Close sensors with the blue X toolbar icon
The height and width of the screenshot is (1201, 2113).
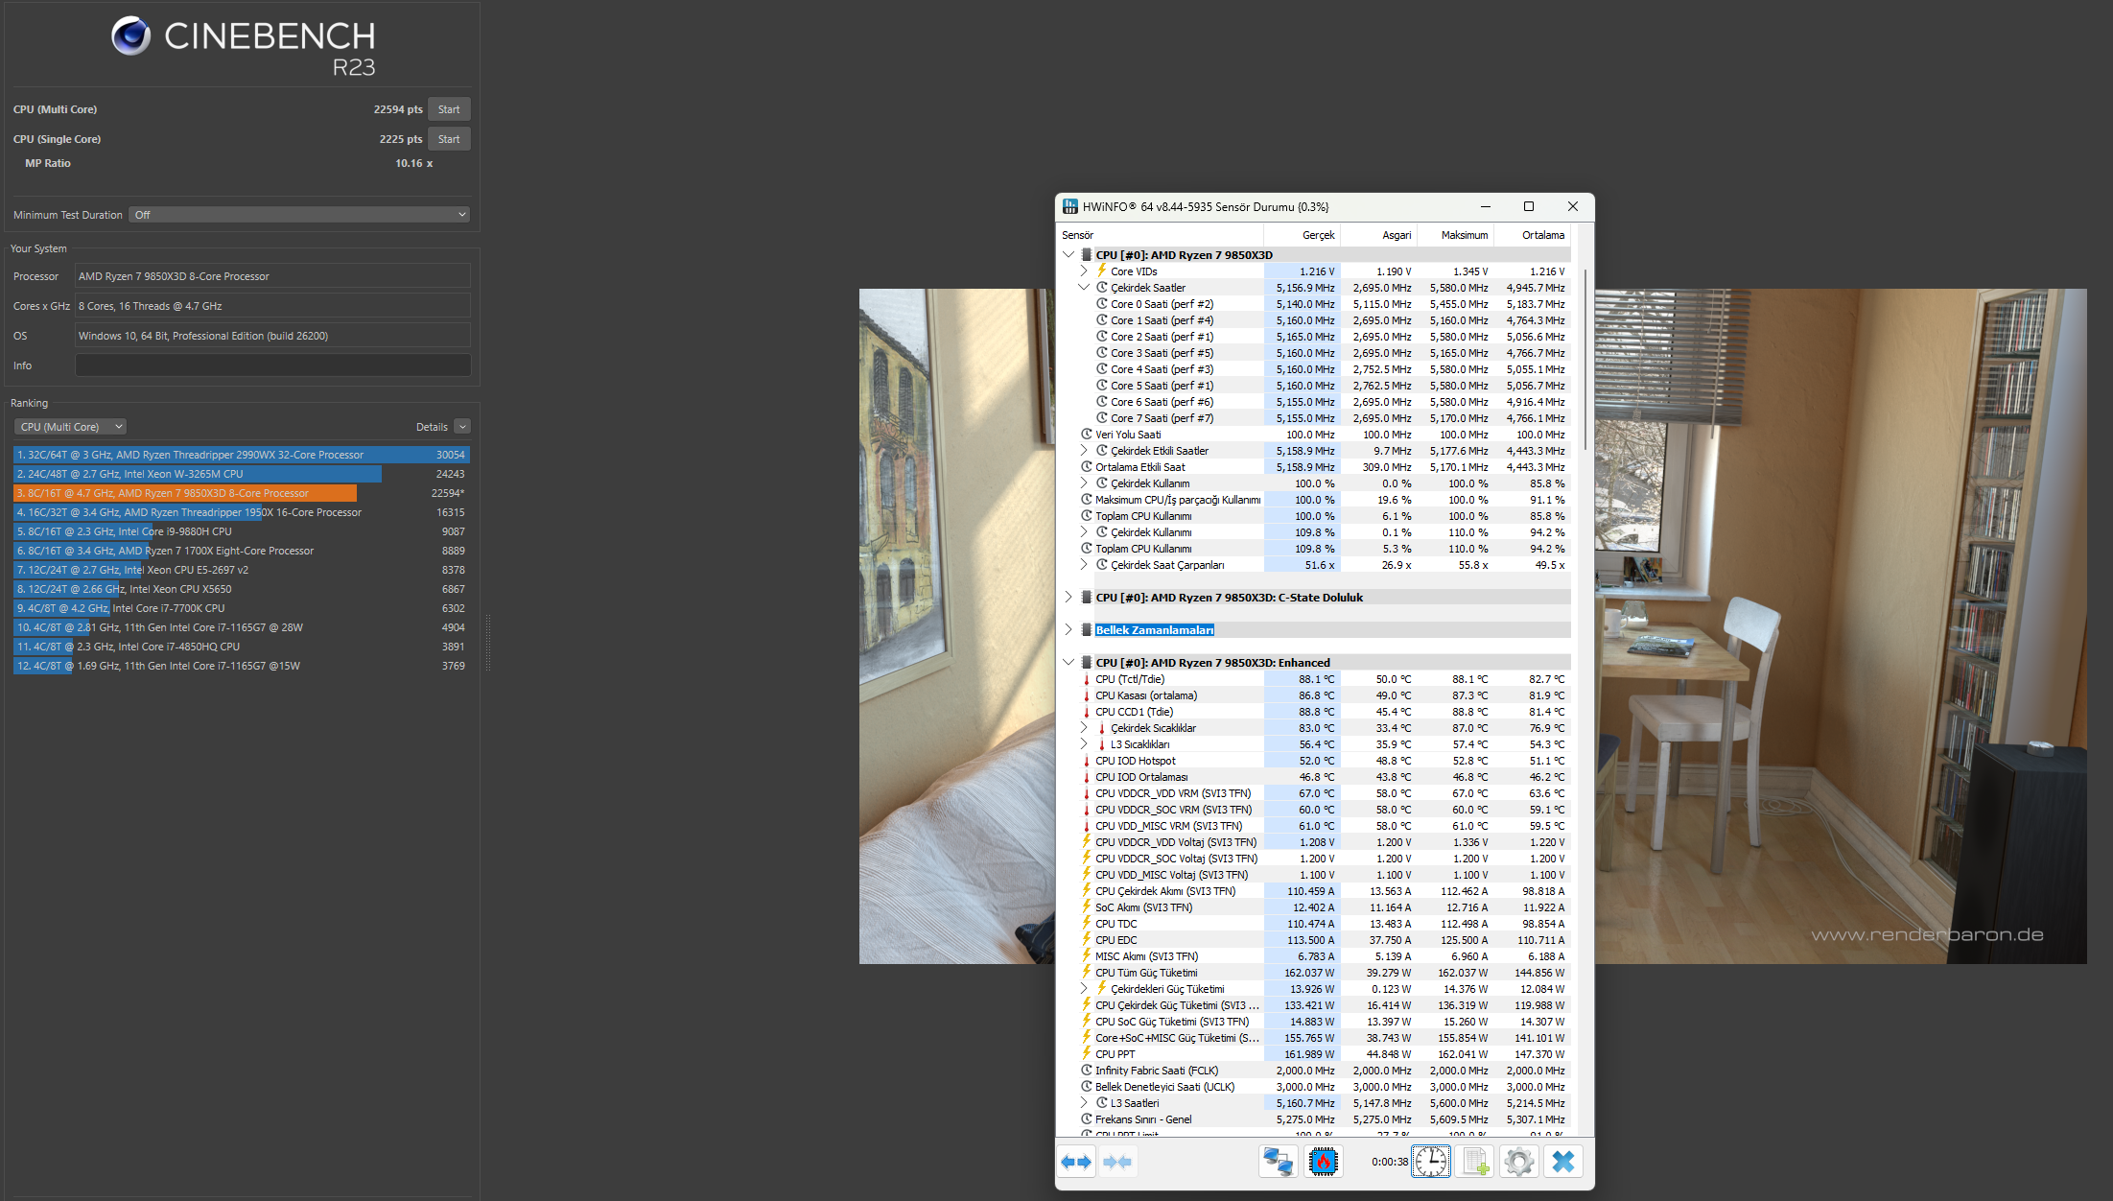1563,1162
